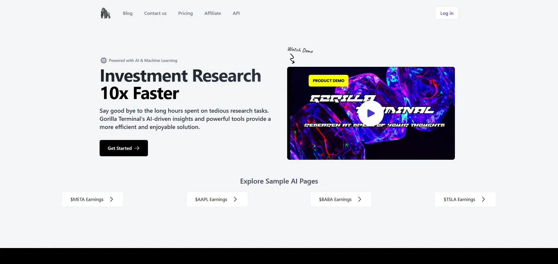The height and width of the screenshot is (264, 558).
Task: Open the Blog page from the navigation
Action: [x=128, y=13]
